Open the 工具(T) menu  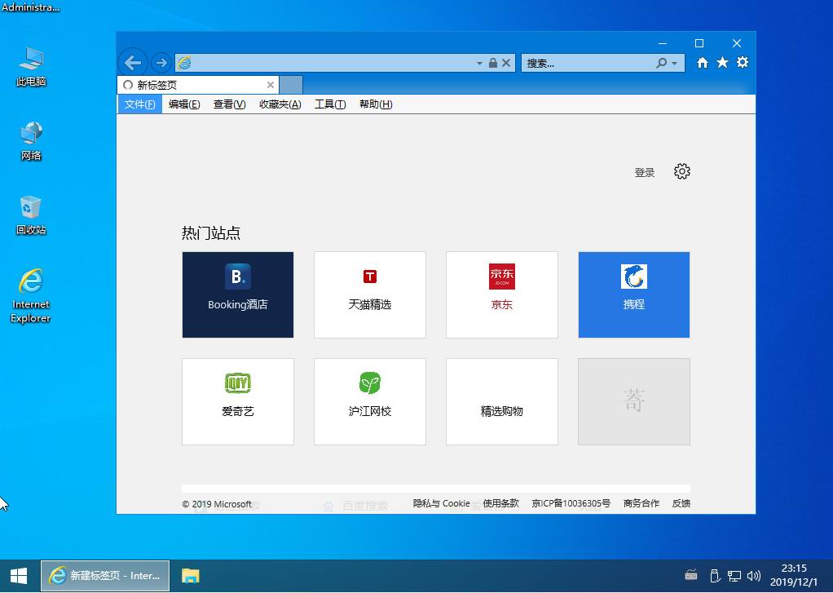click(330, 104)
